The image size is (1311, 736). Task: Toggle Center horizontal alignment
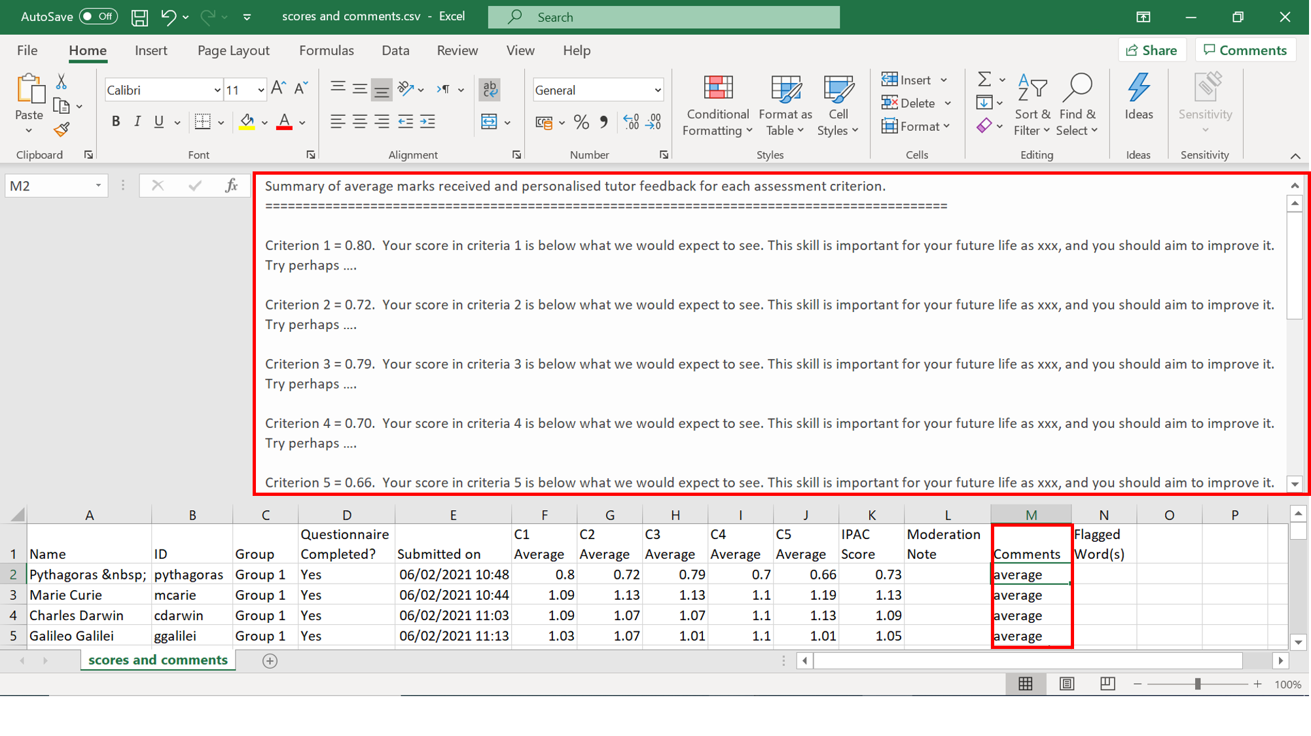click(x=359, y=122)
